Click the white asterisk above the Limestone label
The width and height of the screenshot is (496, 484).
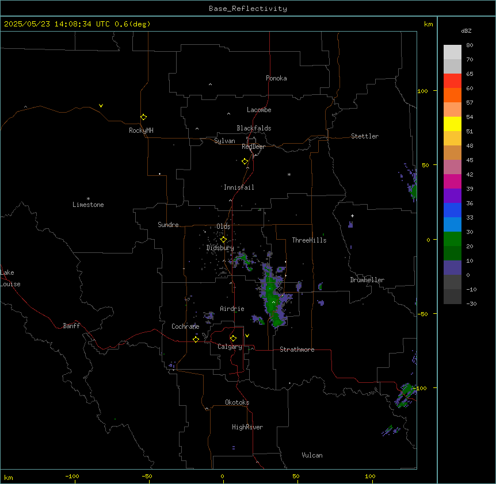(x=88, y=198)
